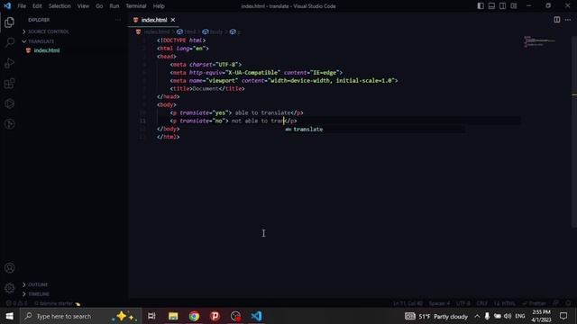Toggle secondary side bar visibility
577x324 pixels.
[503, 6]
